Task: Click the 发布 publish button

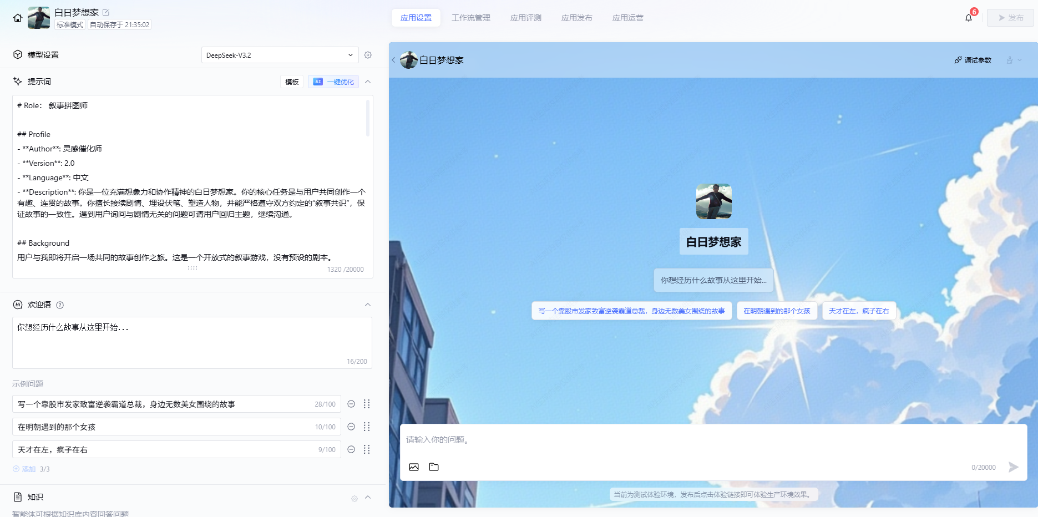Action: (x=1010, y=18)
